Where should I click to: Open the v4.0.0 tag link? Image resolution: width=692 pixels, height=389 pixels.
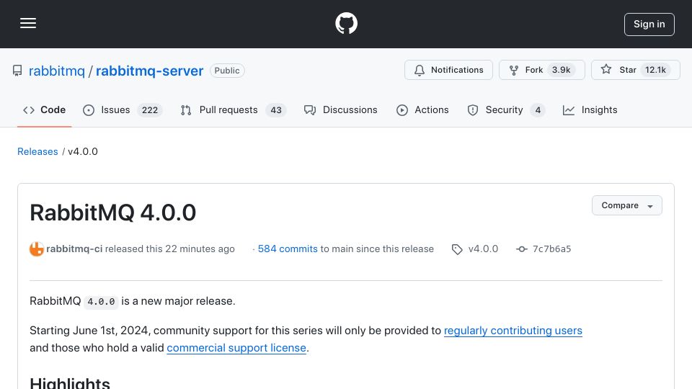pyautogui.click(x=483, y=249)
